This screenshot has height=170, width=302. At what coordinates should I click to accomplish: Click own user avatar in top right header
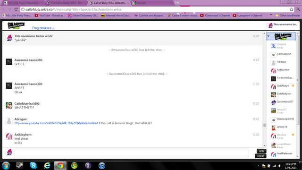click(270, 25)
